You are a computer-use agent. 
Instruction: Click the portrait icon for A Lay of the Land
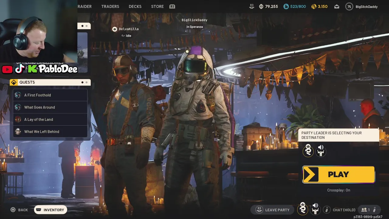coord(18,120)
